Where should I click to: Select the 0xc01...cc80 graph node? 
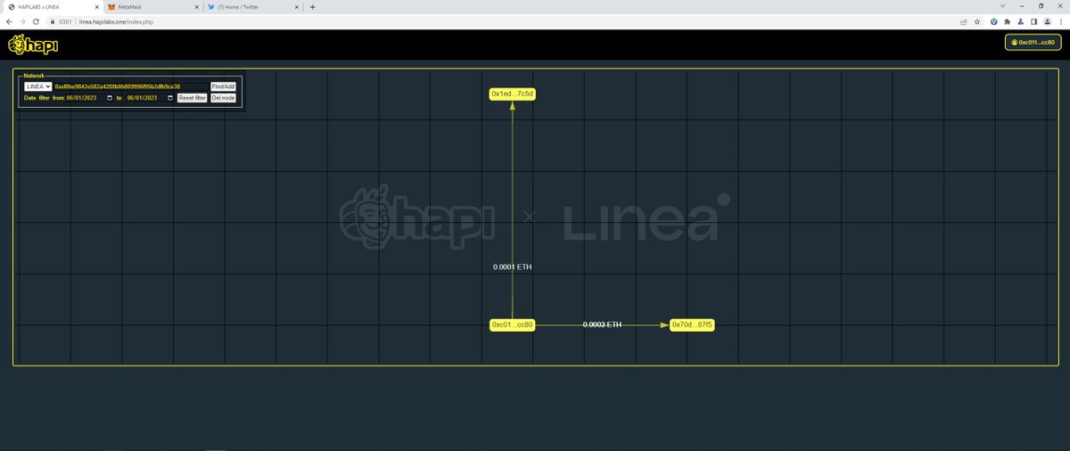pos(513,325)
